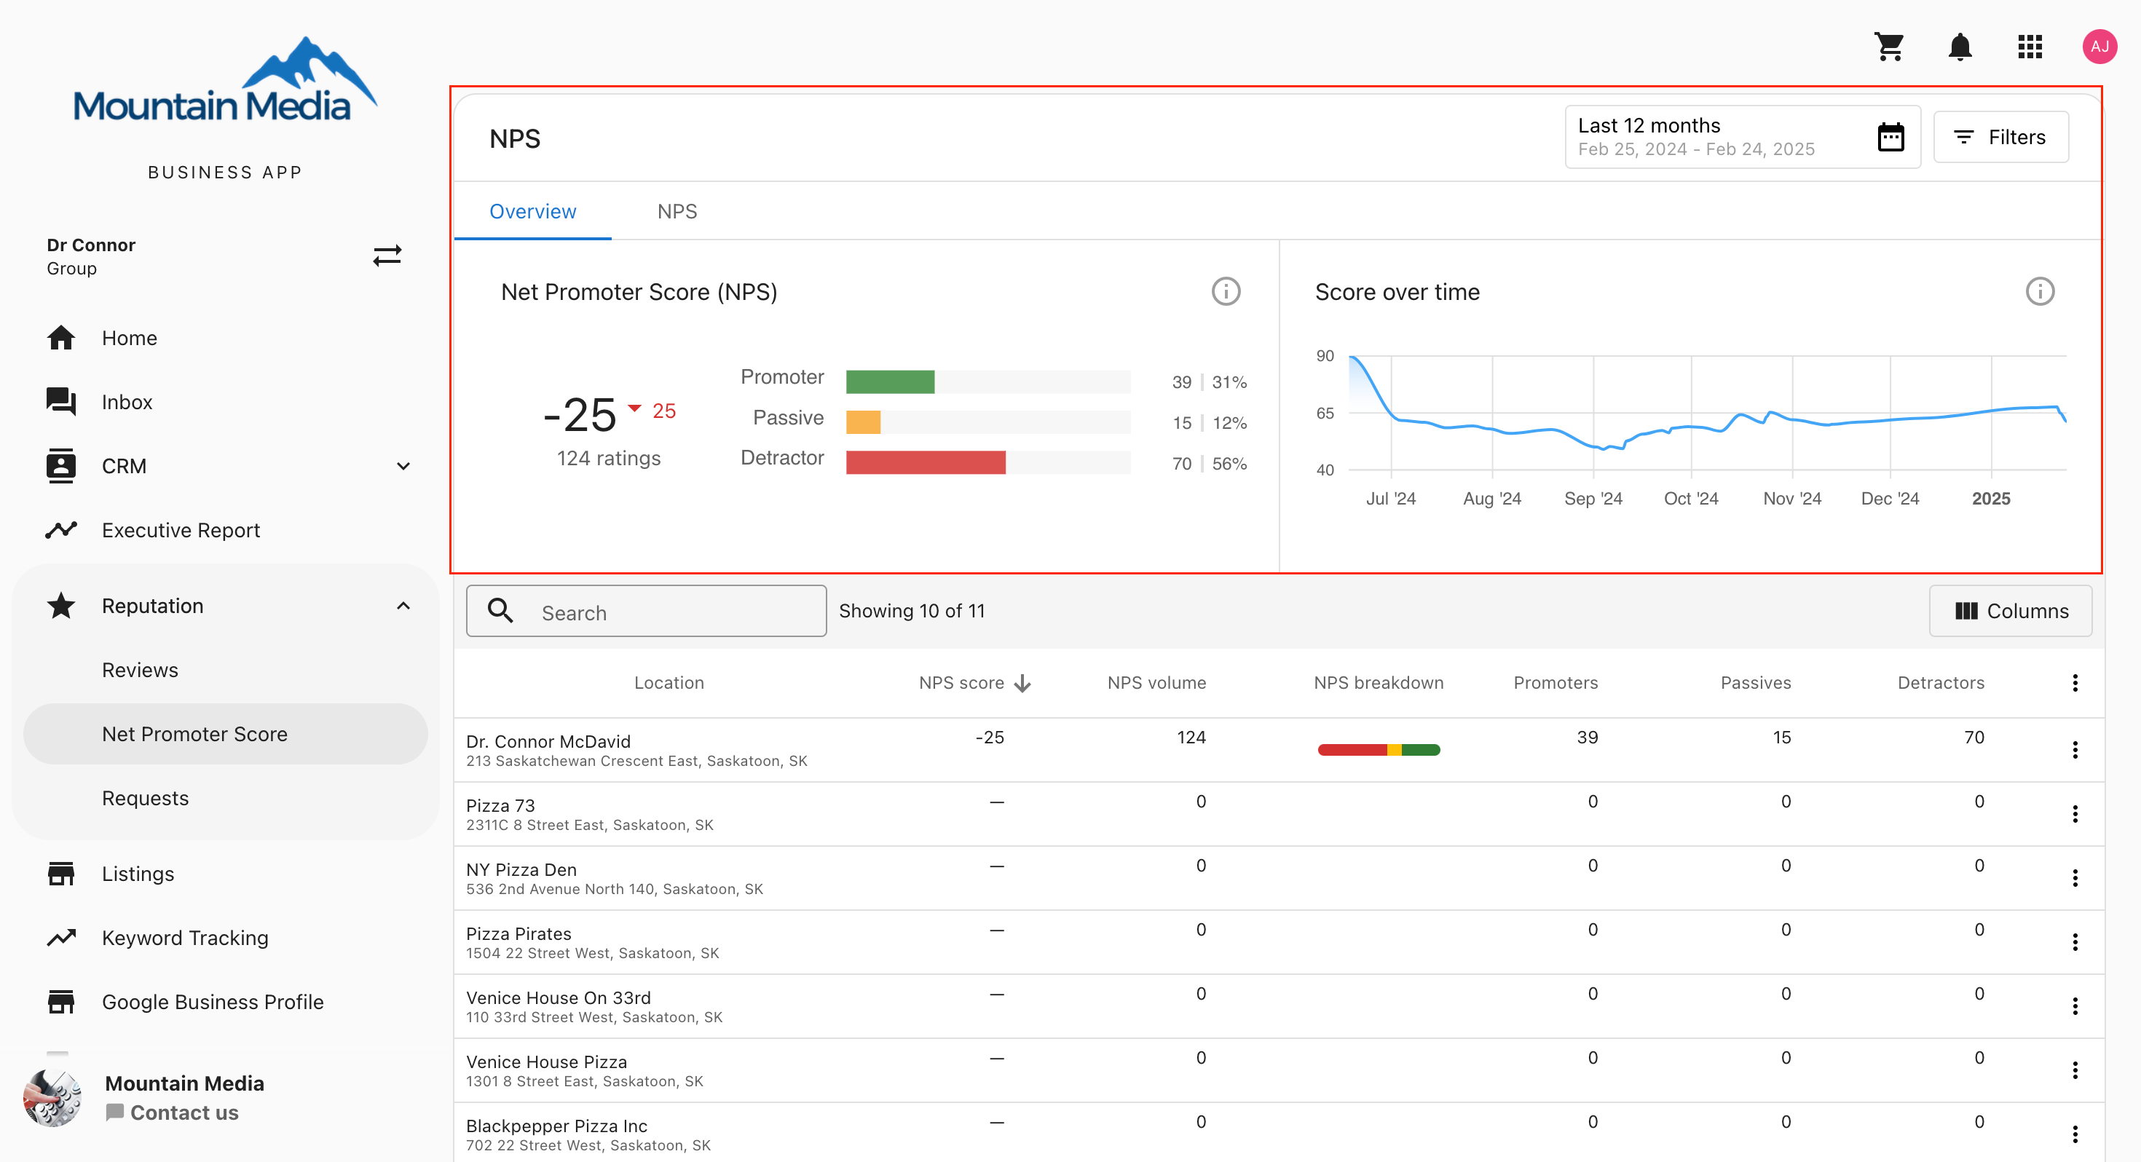Open Reviews in sidebar
This screenshot has height=1162, width=2141.
coord(140,670)
